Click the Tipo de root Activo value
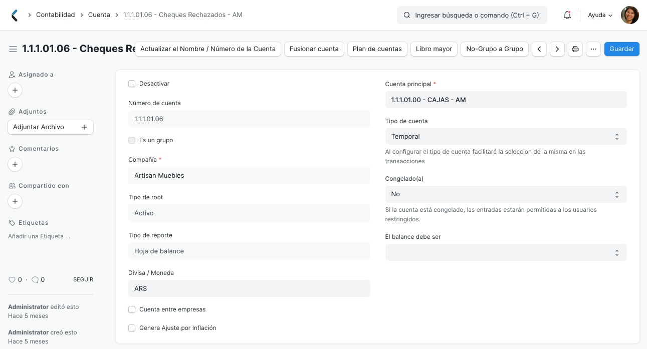 [249, 213]
